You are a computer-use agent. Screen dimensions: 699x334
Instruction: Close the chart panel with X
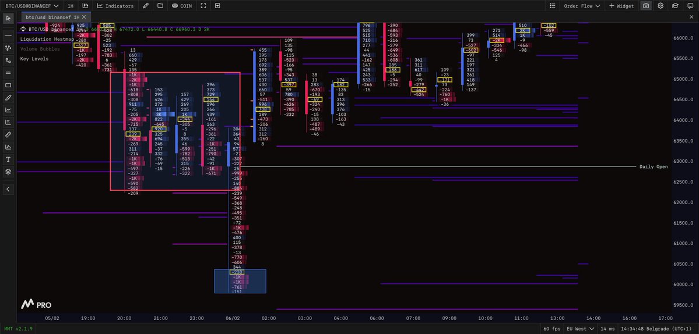tap(691, 17)
